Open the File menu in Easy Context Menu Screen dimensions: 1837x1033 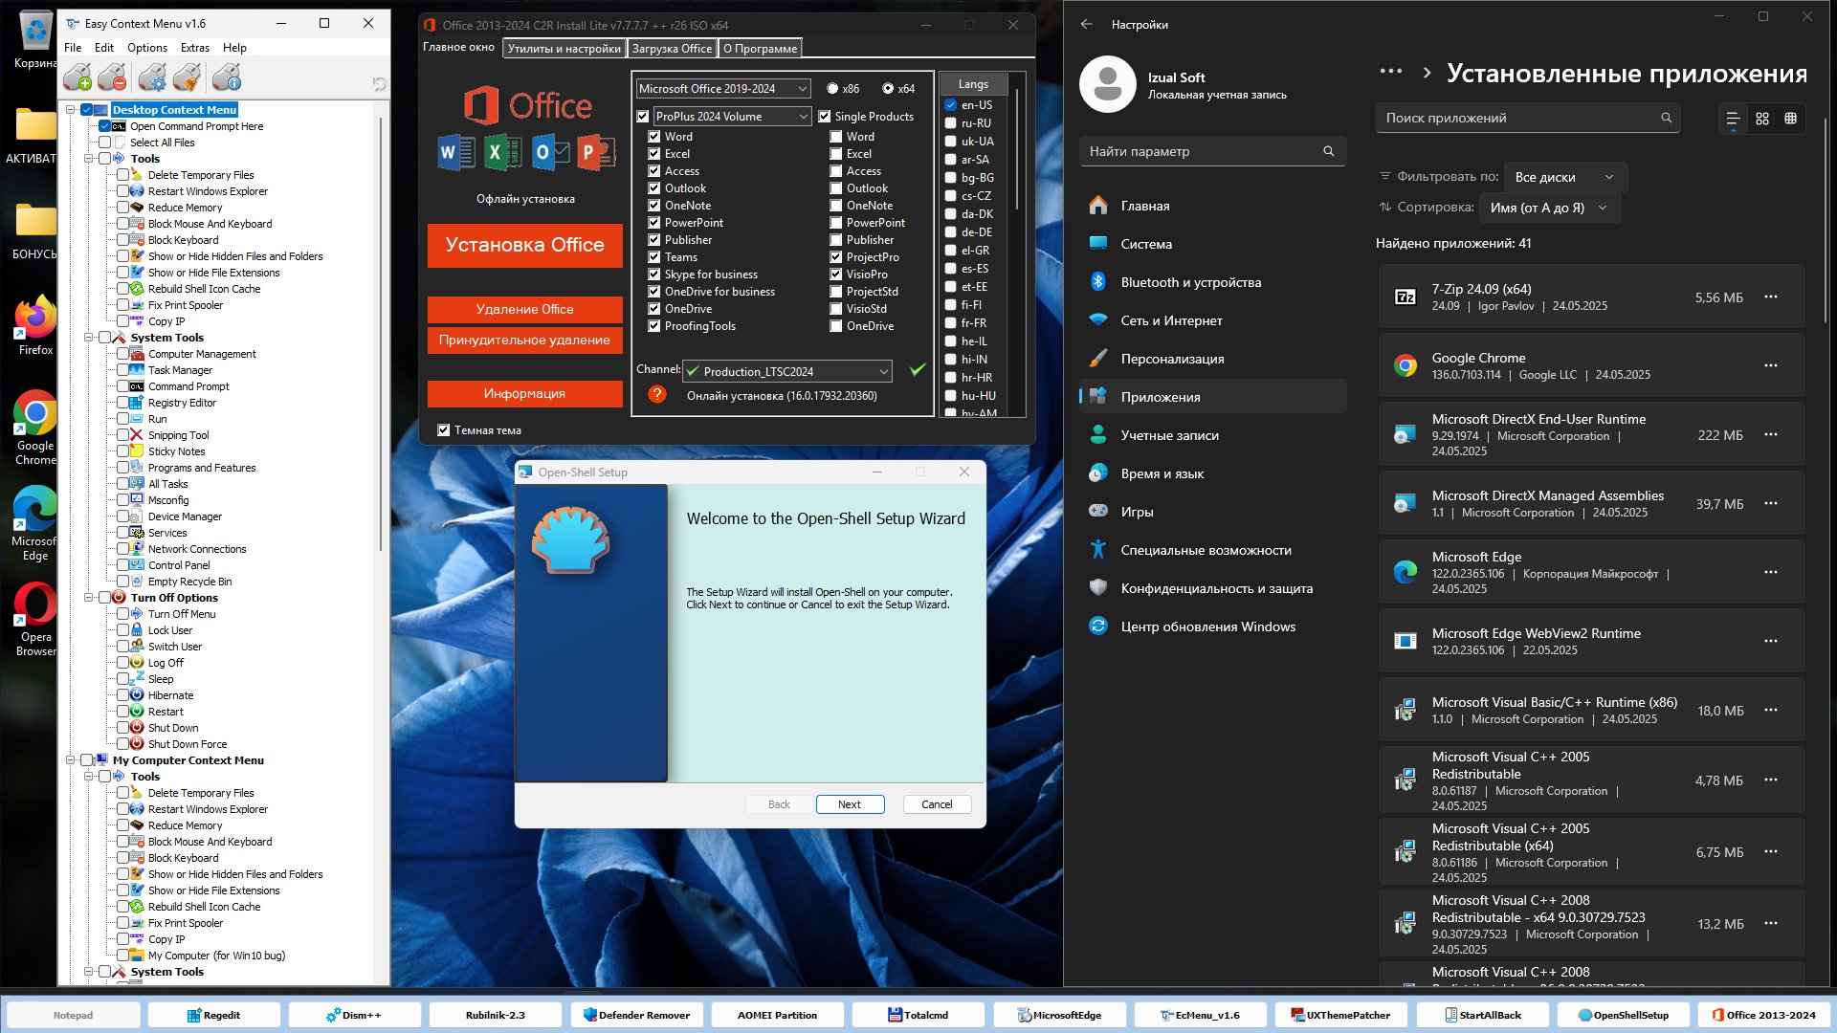73,48
